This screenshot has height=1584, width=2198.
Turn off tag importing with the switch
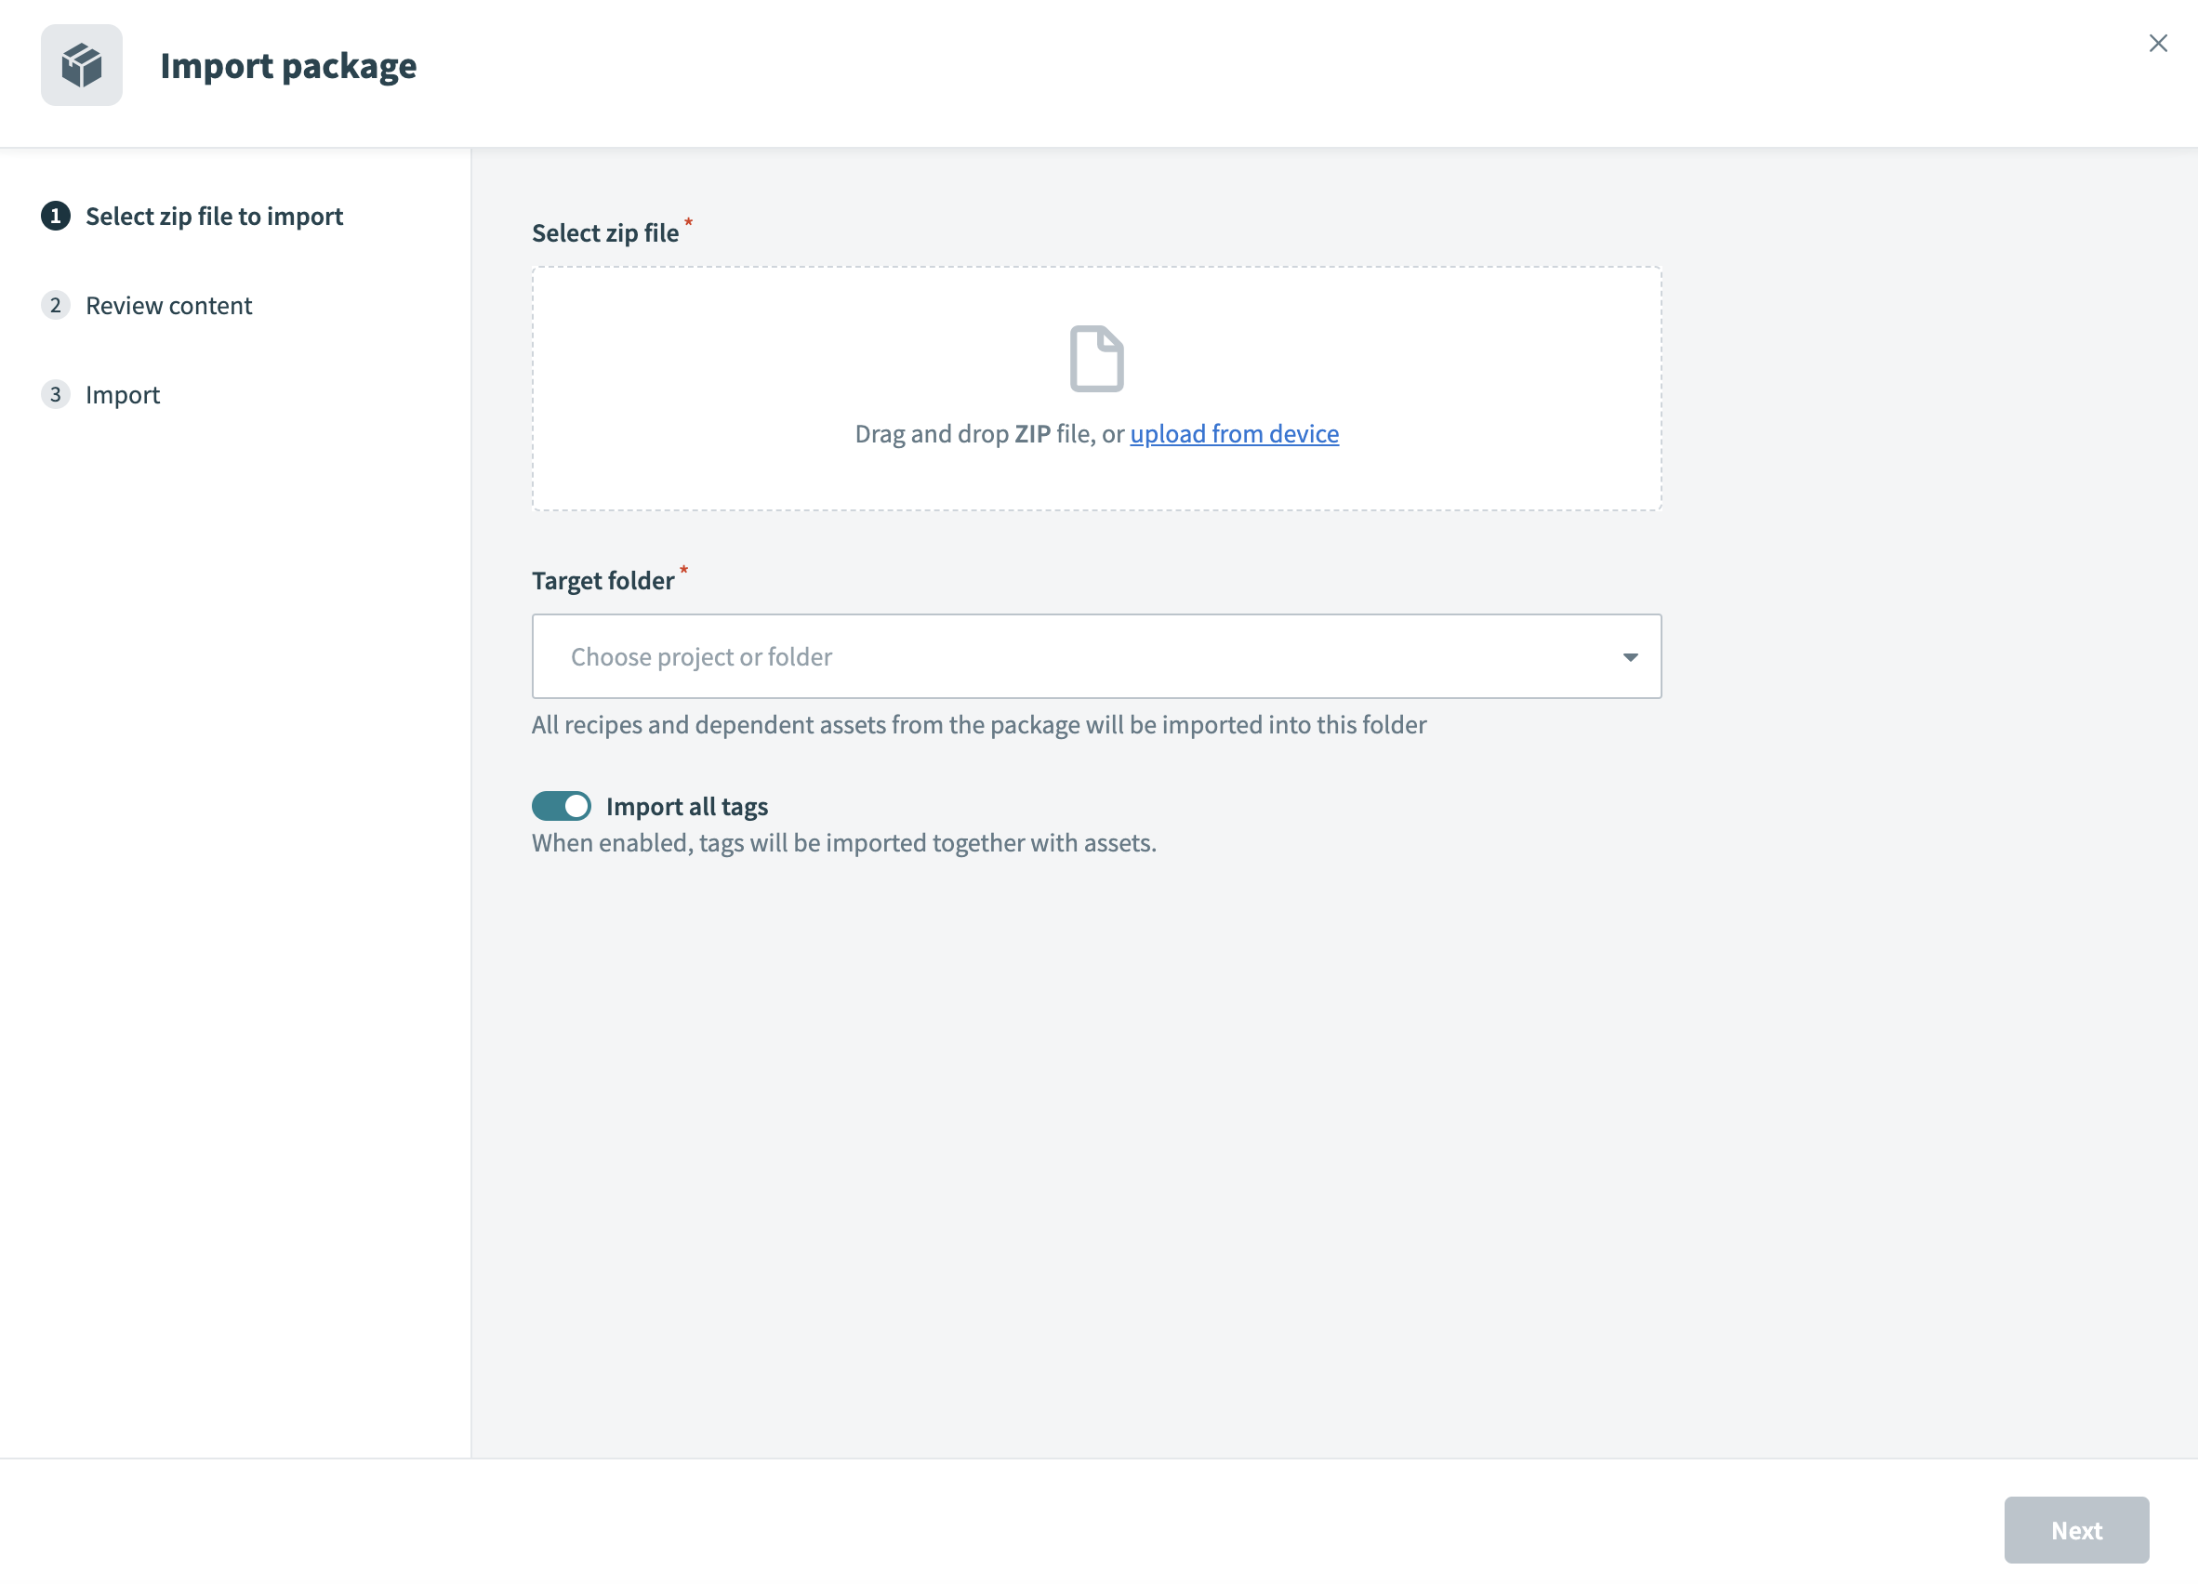pyautogui.click(x=562, y=805)
